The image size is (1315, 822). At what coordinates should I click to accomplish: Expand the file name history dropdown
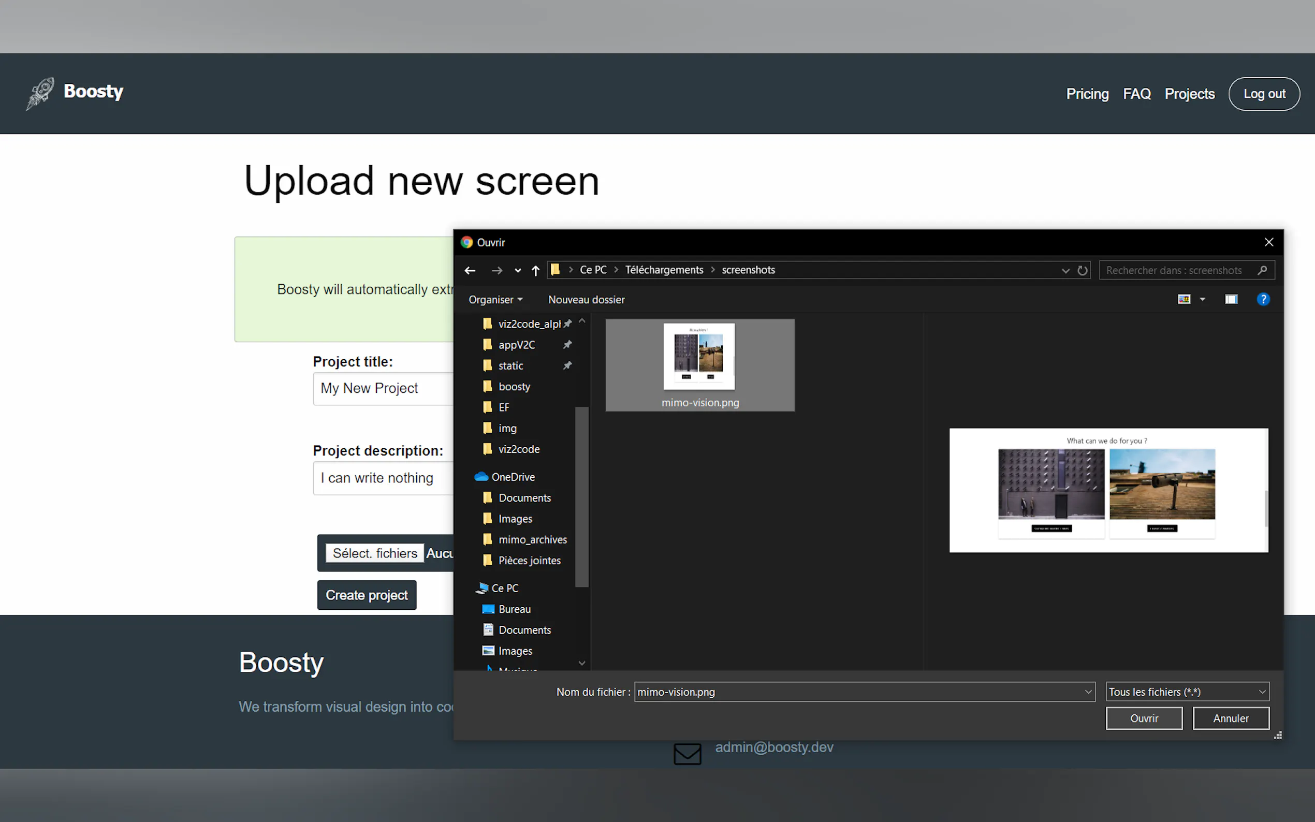[1088, 692]
